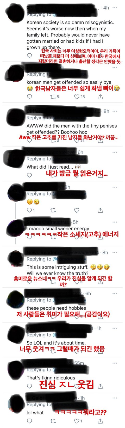Retweet the 'lol what' reply
The image size is (125, 428).
coord(53,421)
